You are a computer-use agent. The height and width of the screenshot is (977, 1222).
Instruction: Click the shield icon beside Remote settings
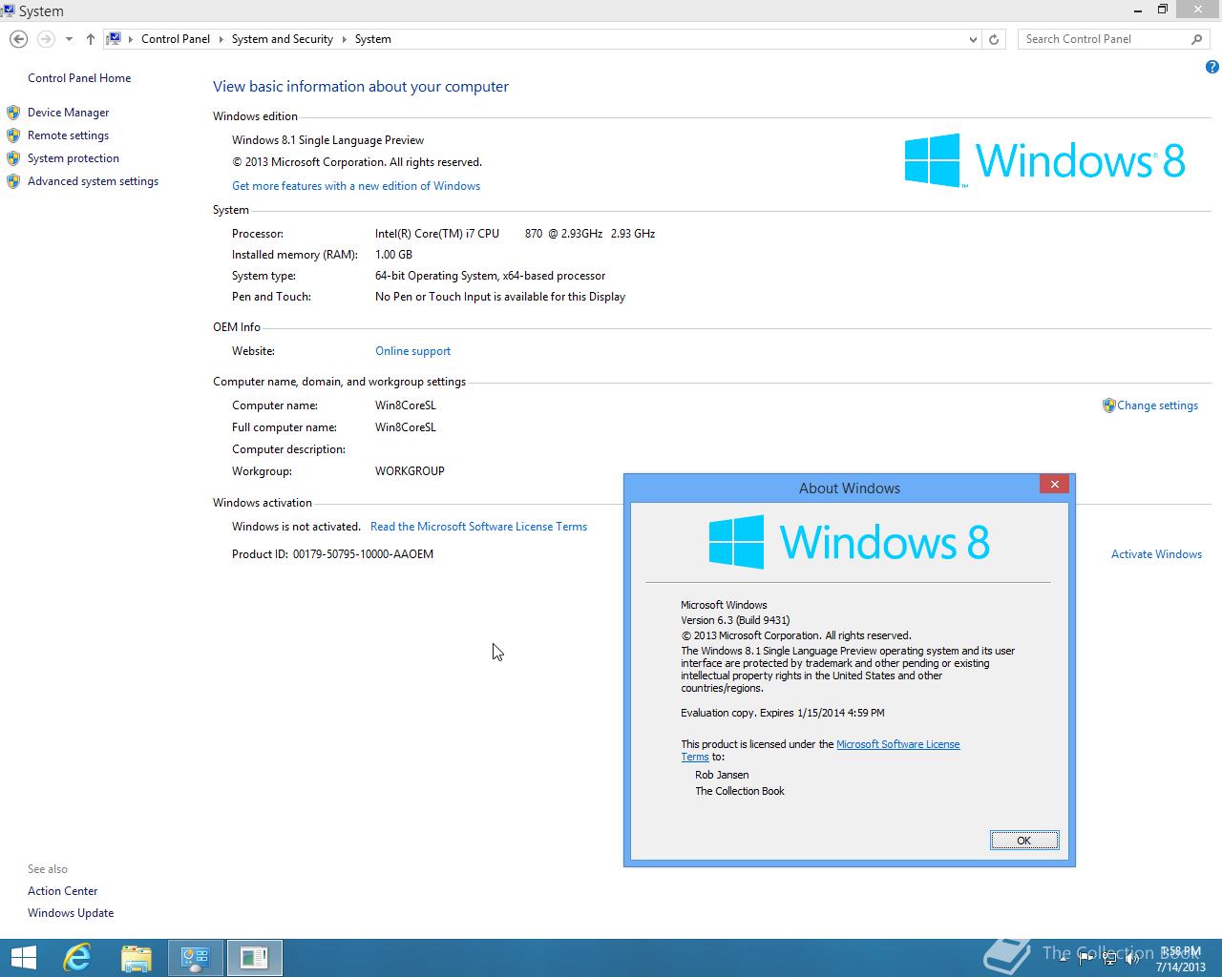(13, 135)
